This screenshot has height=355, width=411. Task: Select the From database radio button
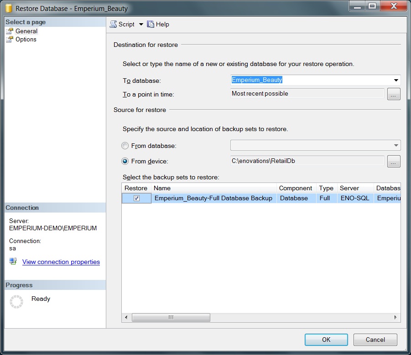125,146
